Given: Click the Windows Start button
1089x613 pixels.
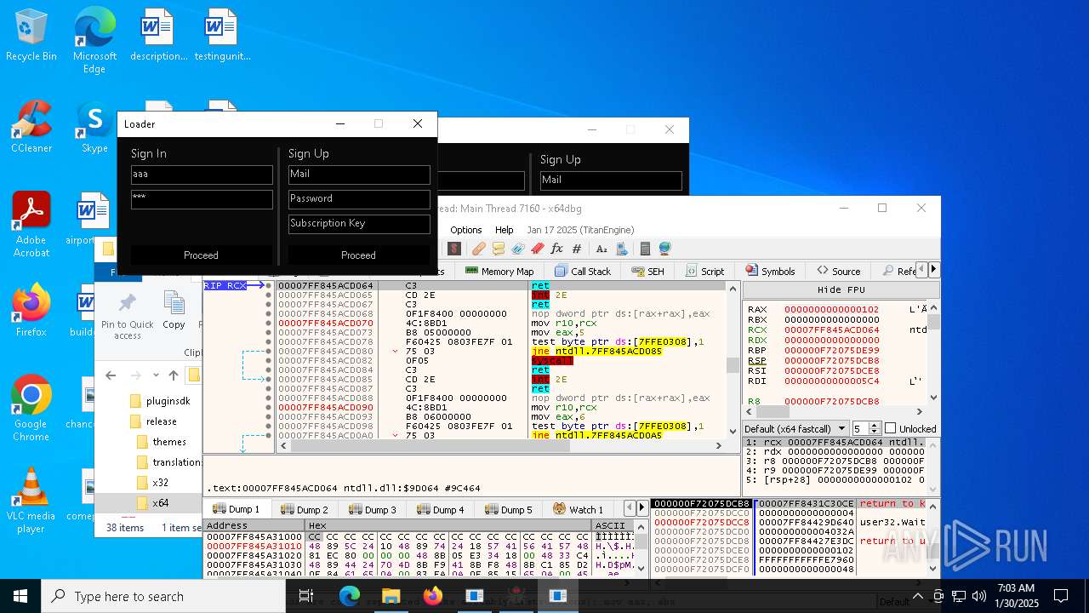Looking at the screenshot, I should pos(20,596).
